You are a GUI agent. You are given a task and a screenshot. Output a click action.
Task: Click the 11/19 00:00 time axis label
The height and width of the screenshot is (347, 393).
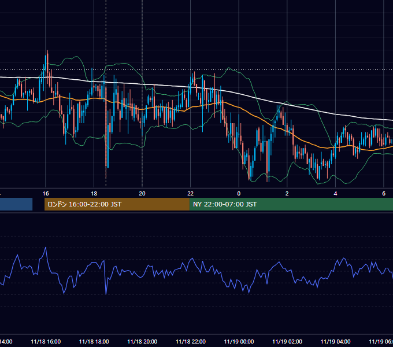[x=239, y=341]
